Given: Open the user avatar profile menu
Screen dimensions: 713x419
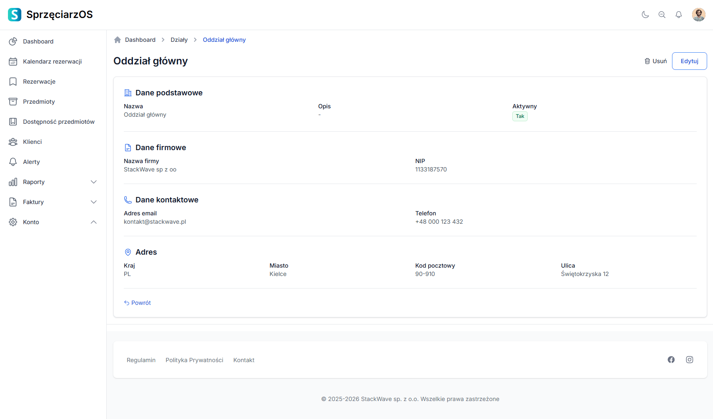Looking at the screenshot, I should pyautogui.click(x=698, y=15).
